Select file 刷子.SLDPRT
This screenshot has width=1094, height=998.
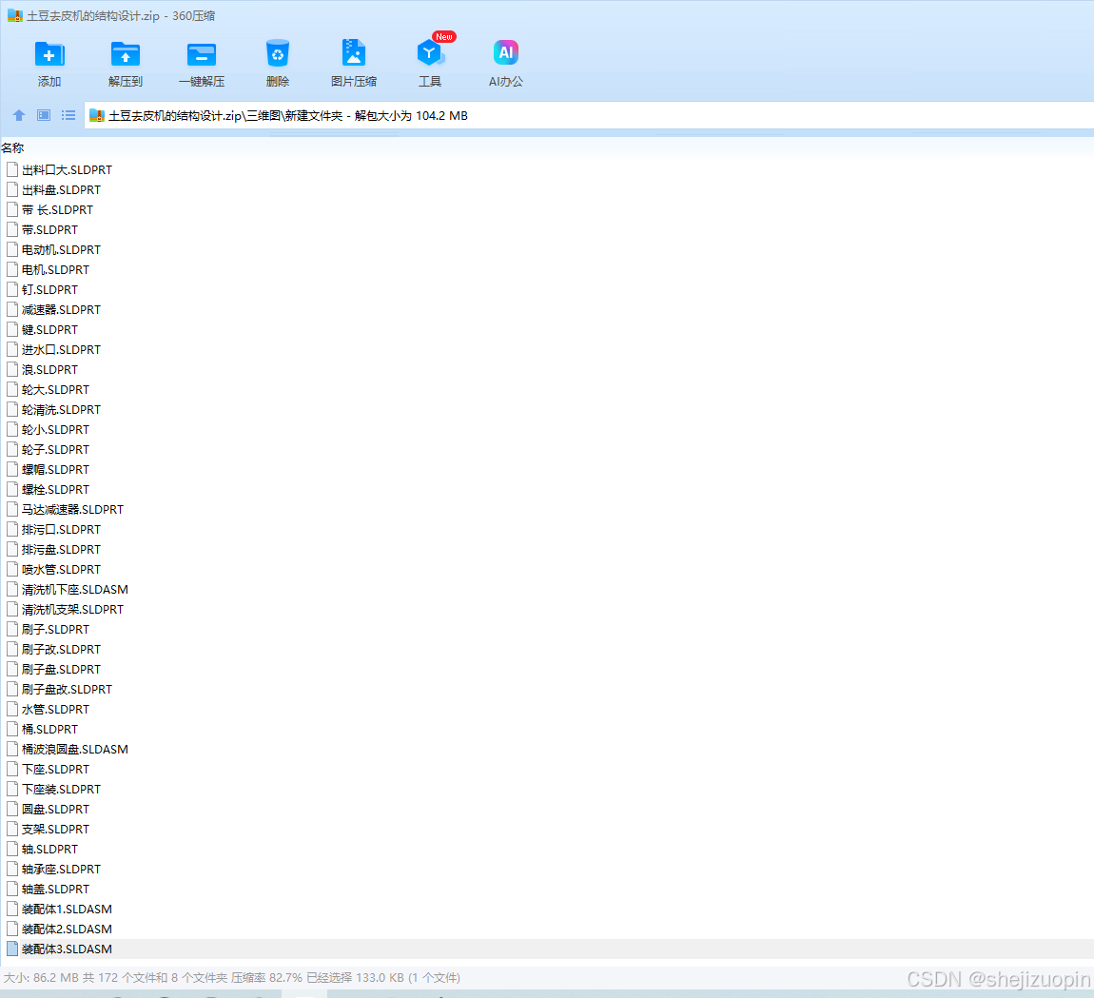click(x=55, y=630)
